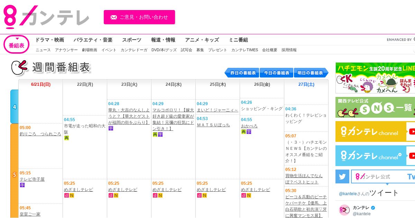Click the blue 4 o'clock time marker
The height and width of the screenshot is (218, 415).
tap(15, 107)
